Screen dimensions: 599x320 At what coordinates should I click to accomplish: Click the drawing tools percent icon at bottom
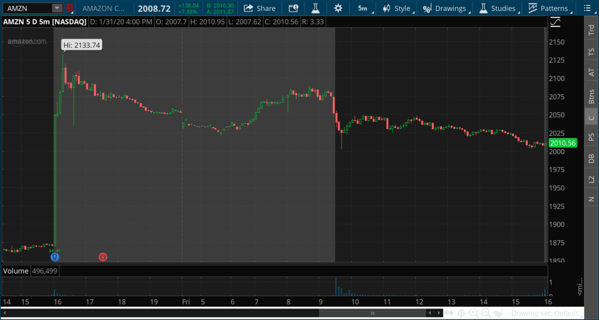[497, 313]
